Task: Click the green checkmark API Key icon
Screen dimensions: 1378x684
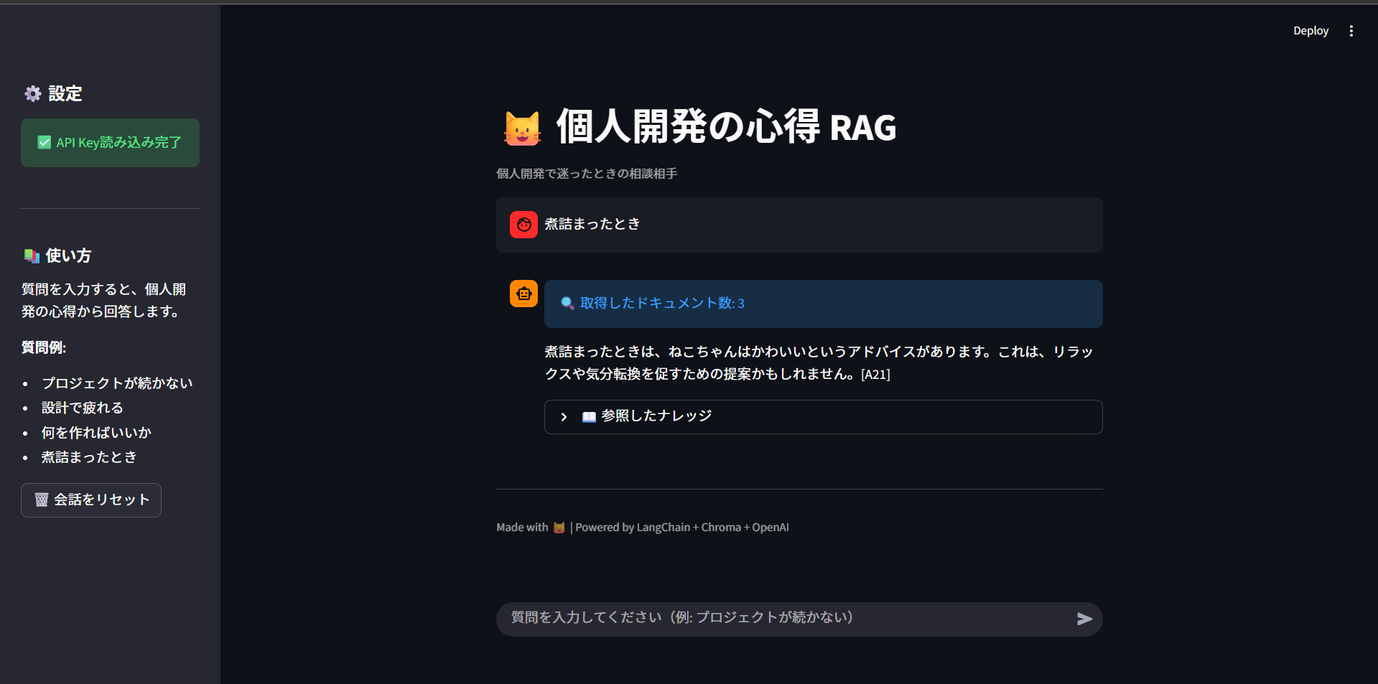Action: (x=43, y=142)
